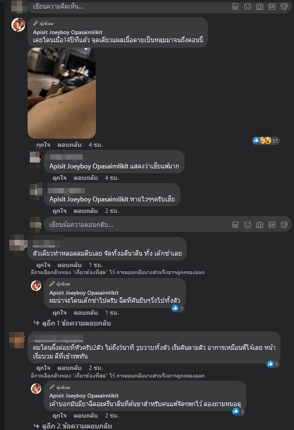Open the sticker picker in the reply box
294x430 pixels.
click(284, 225)
